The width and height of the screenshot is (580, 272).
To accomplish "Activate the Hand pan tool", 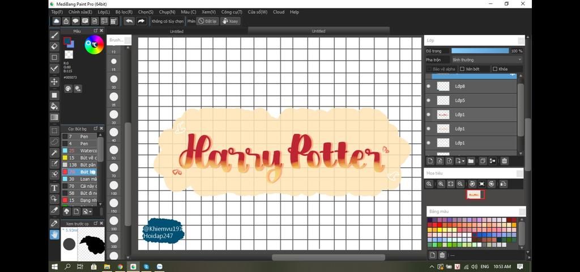I will 54,234.
